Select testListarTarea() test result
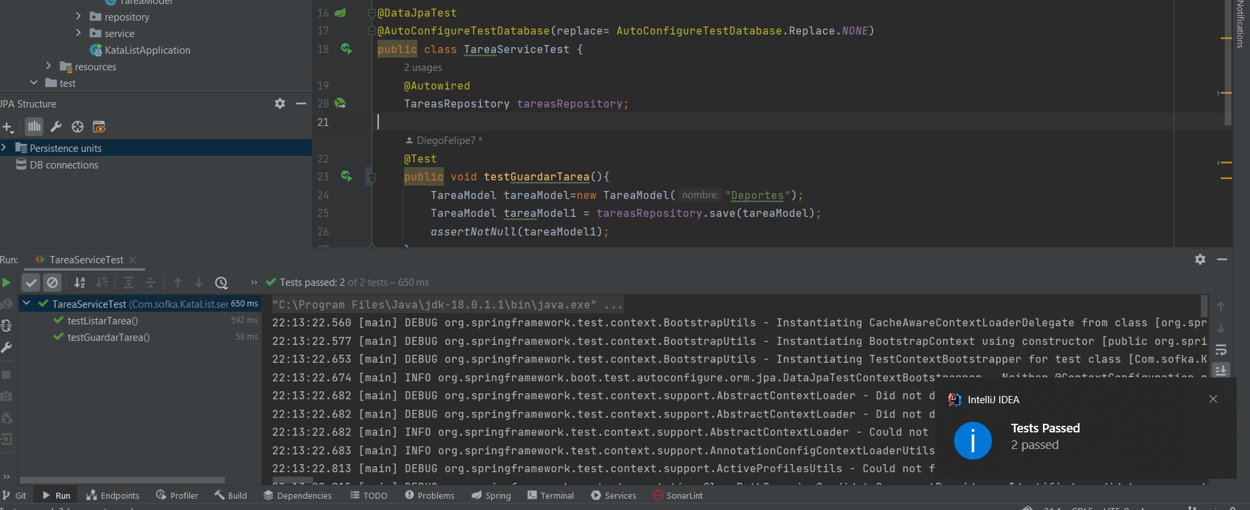Viewport: 1250px width, 510px height. [103, 321]
